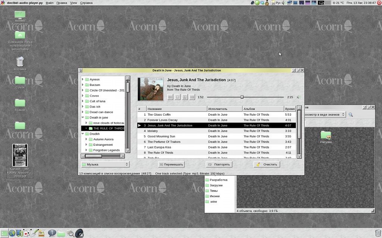382x238 pixels.
Task: Select rose clouds of holocaust folder
Action: coord(109,123)
